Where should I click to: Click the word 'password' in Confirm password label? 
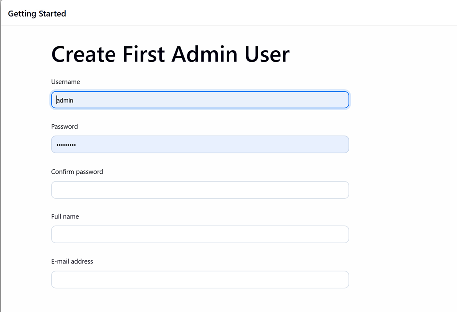point(90,172)
